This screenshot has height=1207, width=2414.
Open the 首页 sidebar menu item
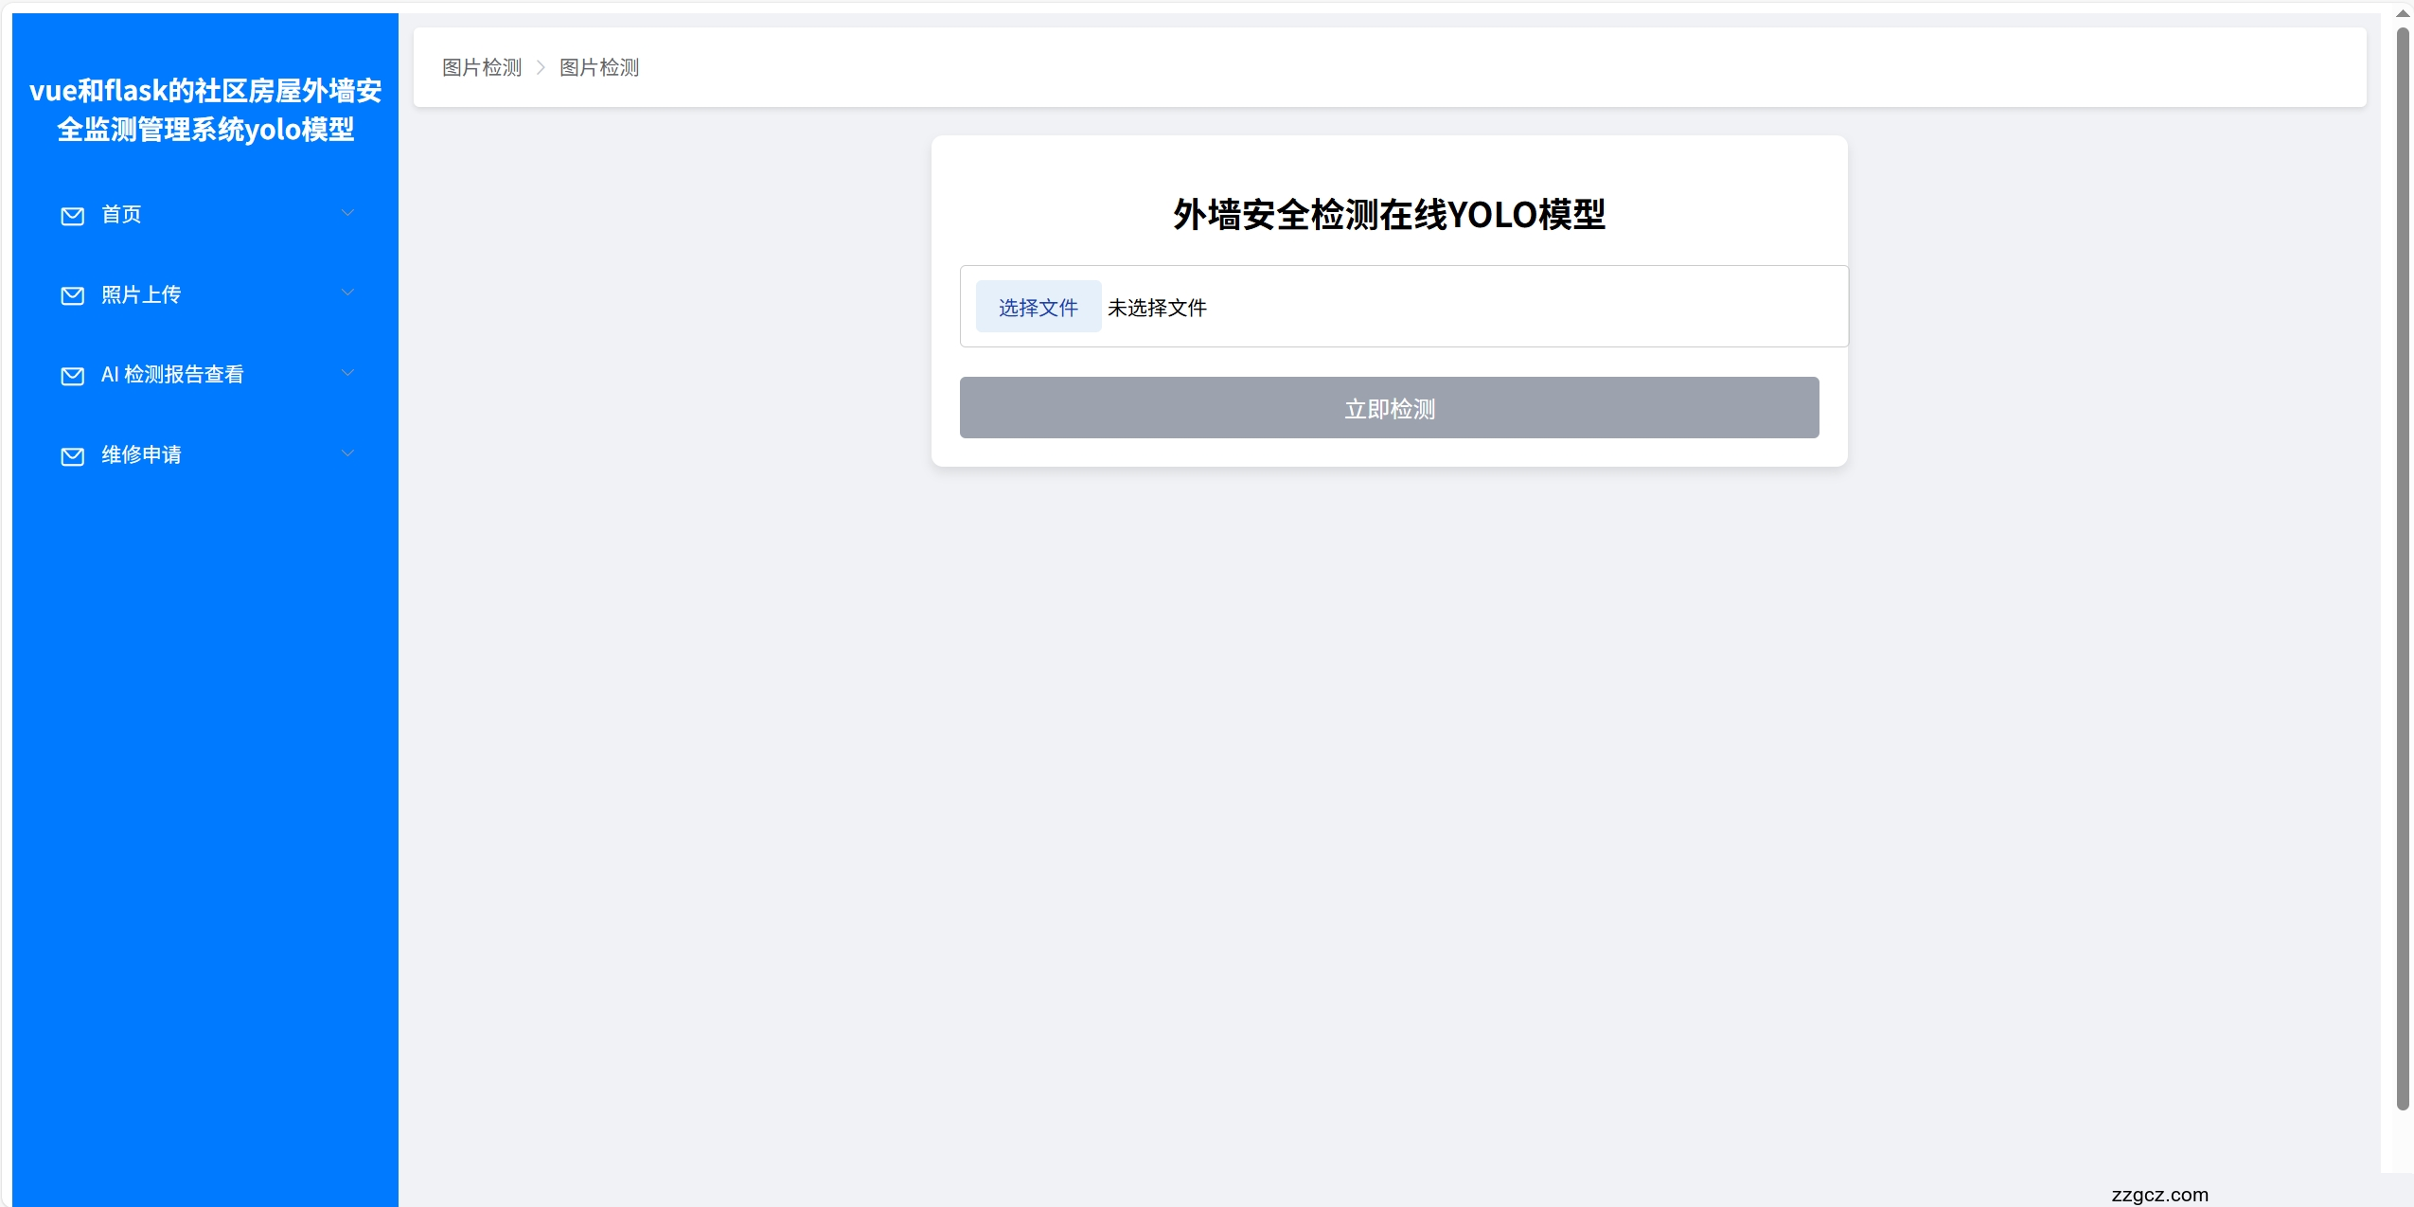tap(122, 215)
